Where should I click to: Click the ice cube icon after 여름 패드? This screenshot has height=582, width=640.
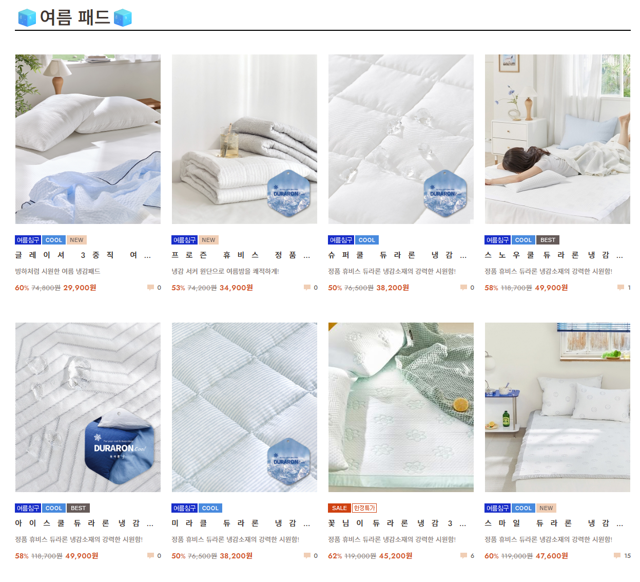pos(123,18)
